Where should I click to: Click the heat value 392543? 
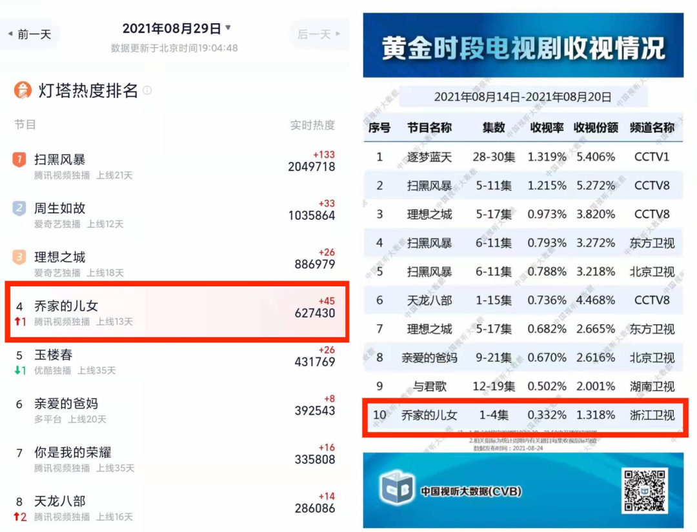[x=315, y=411]
